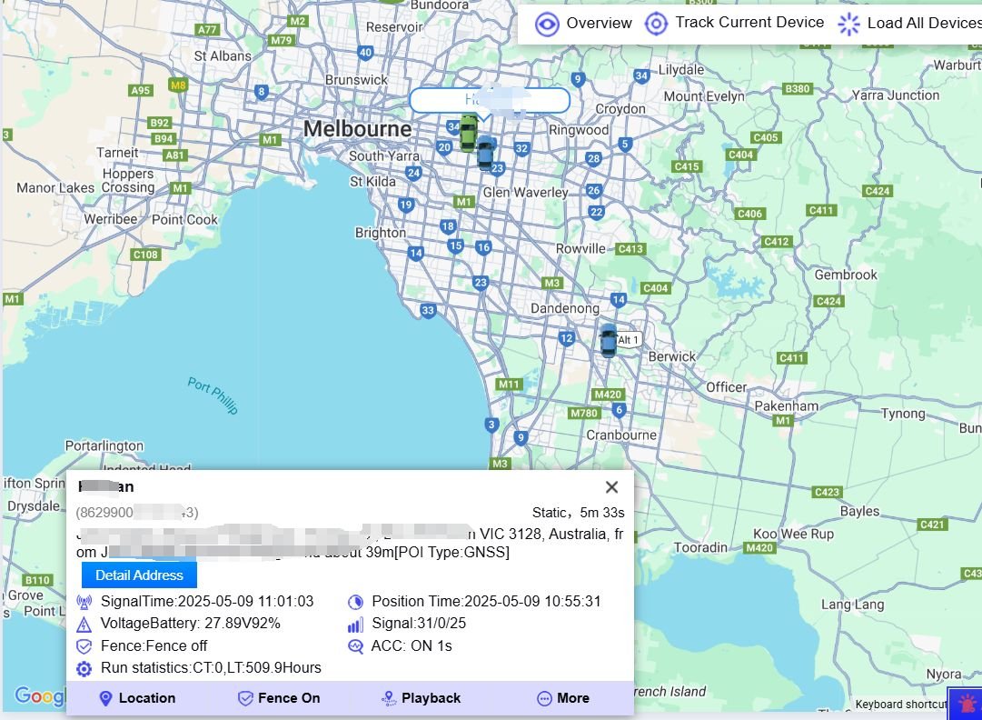
Task: Click the Cranbourne map label
Action: click(x=621, y=435)
